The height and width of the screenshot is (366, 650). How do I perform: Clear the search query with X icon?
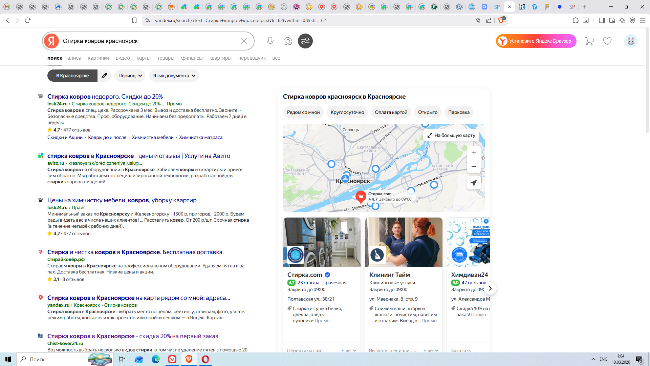tap(243, 41)
